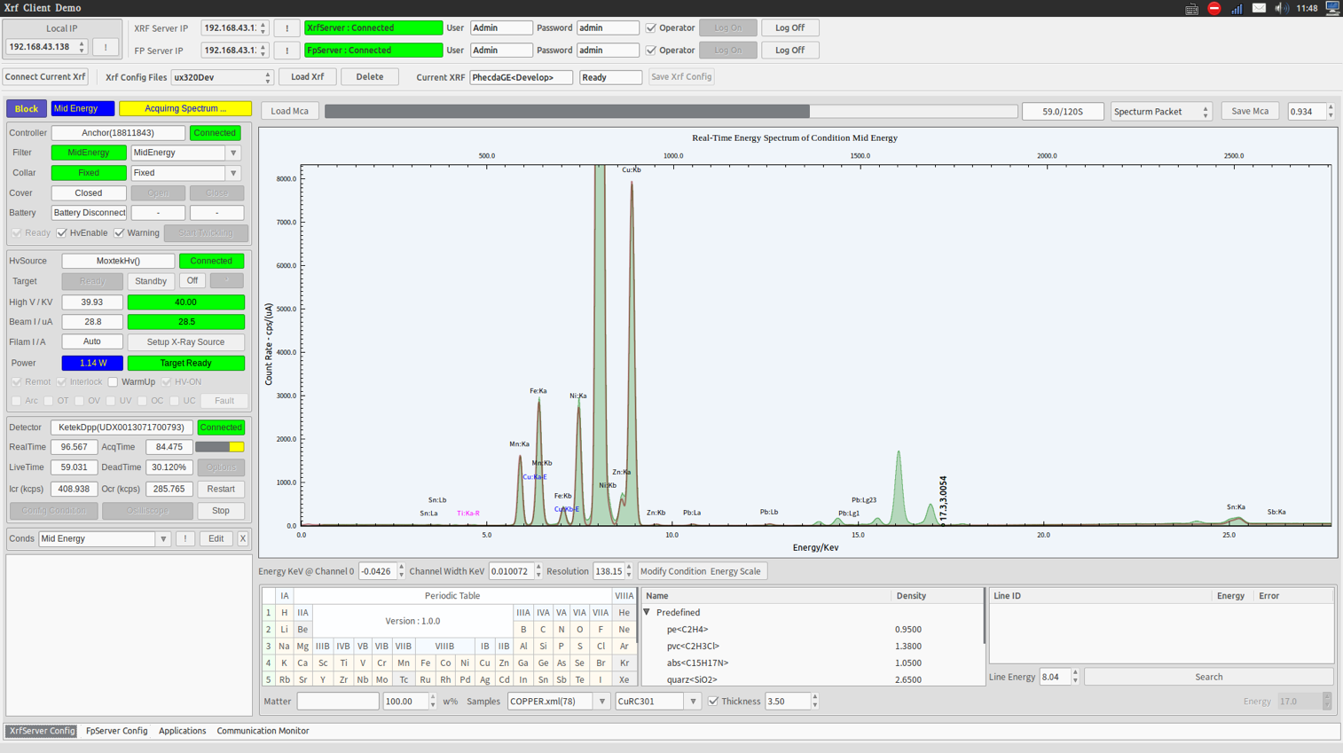Click the Search button under Line ID

(x=1208, y=678)
